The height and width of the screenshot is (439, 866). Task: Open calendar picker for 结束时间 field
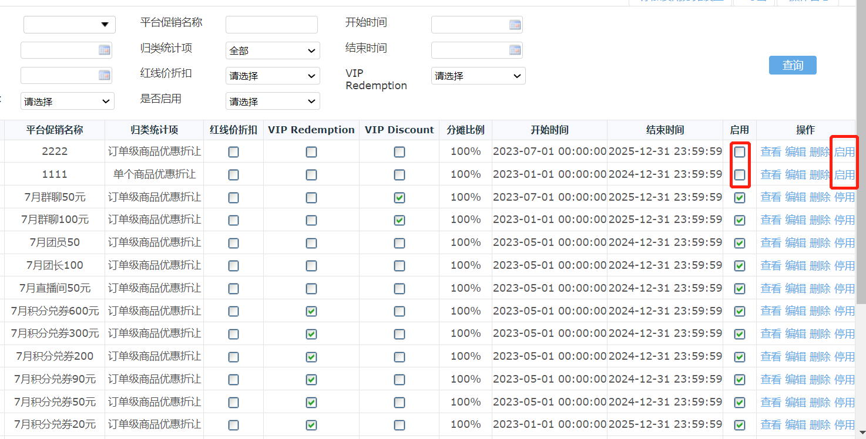515,50
